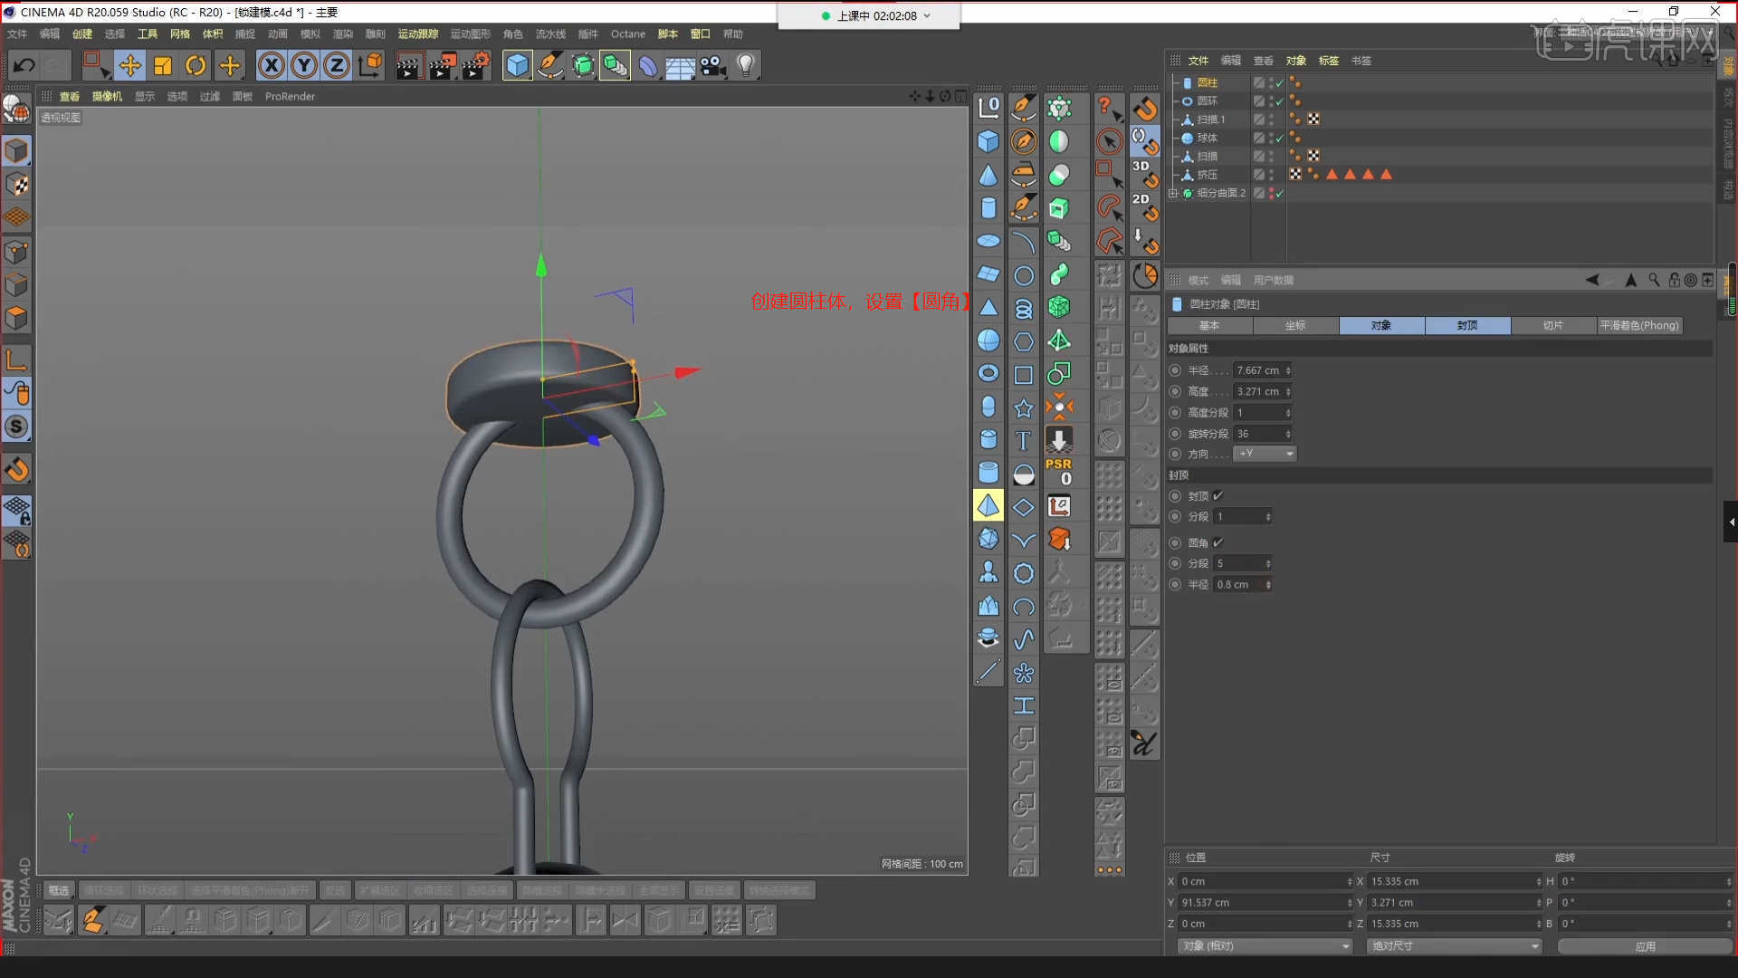
Task: Click the fillet 半径 0.8 cm input field
Action: (x=1238, y=584)
